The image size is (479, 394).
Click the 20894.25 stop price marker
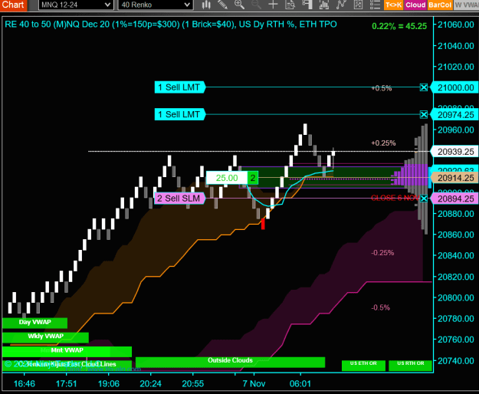tap(455, 199)
